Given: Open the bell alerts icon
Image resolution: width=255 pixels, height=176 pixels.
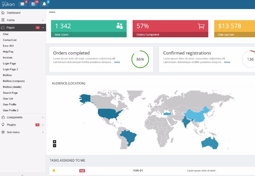Looking at the screenshot, I should [44, 4].
